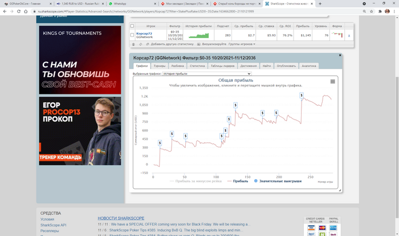Toggle Прибыль за минусом рейка legend series
399x236 pixels.
[x=196, y=181]
